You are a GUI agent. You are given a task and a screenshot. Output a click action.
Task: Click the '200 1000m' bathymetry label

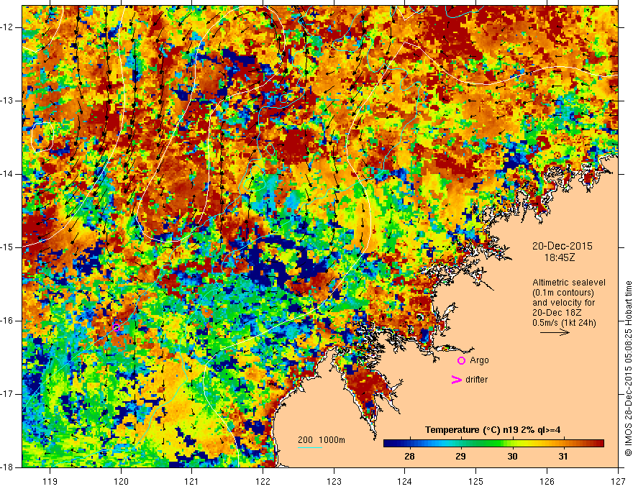tap(322, 440)
